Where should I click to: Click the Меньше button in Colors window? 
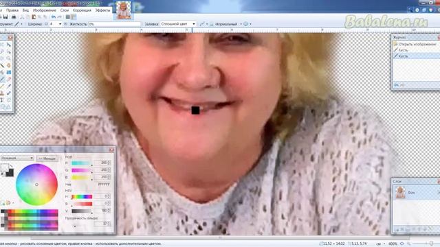[x=47, y=158]
